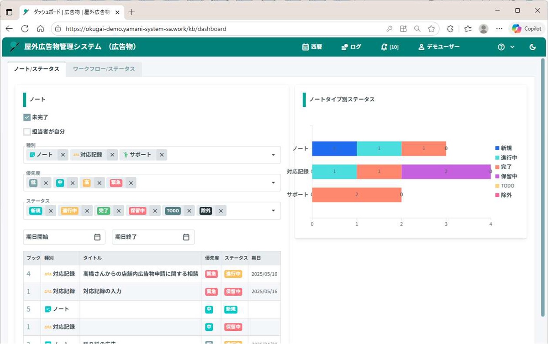The width and height of the screenshot is (548, 344).
Task: Open the ログ viewer icon
Action: [345, 47]
